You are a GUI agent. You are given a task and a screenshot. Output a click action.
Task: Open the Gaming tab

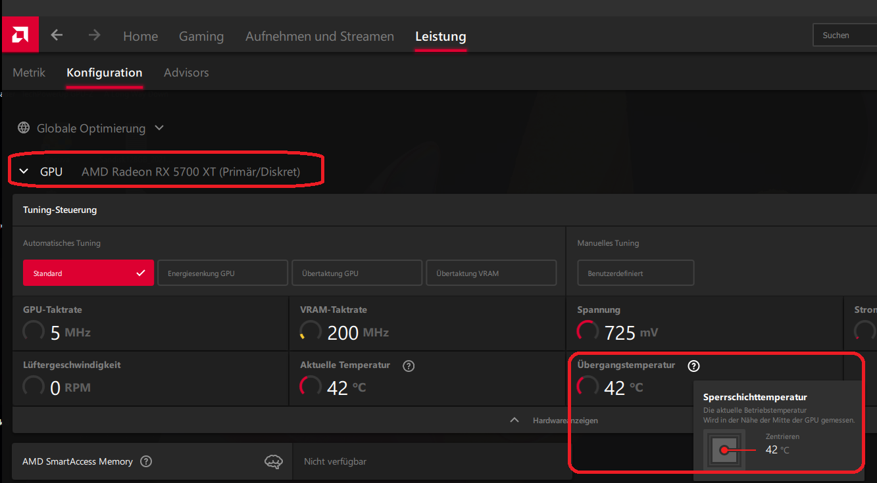coord(201,36)
